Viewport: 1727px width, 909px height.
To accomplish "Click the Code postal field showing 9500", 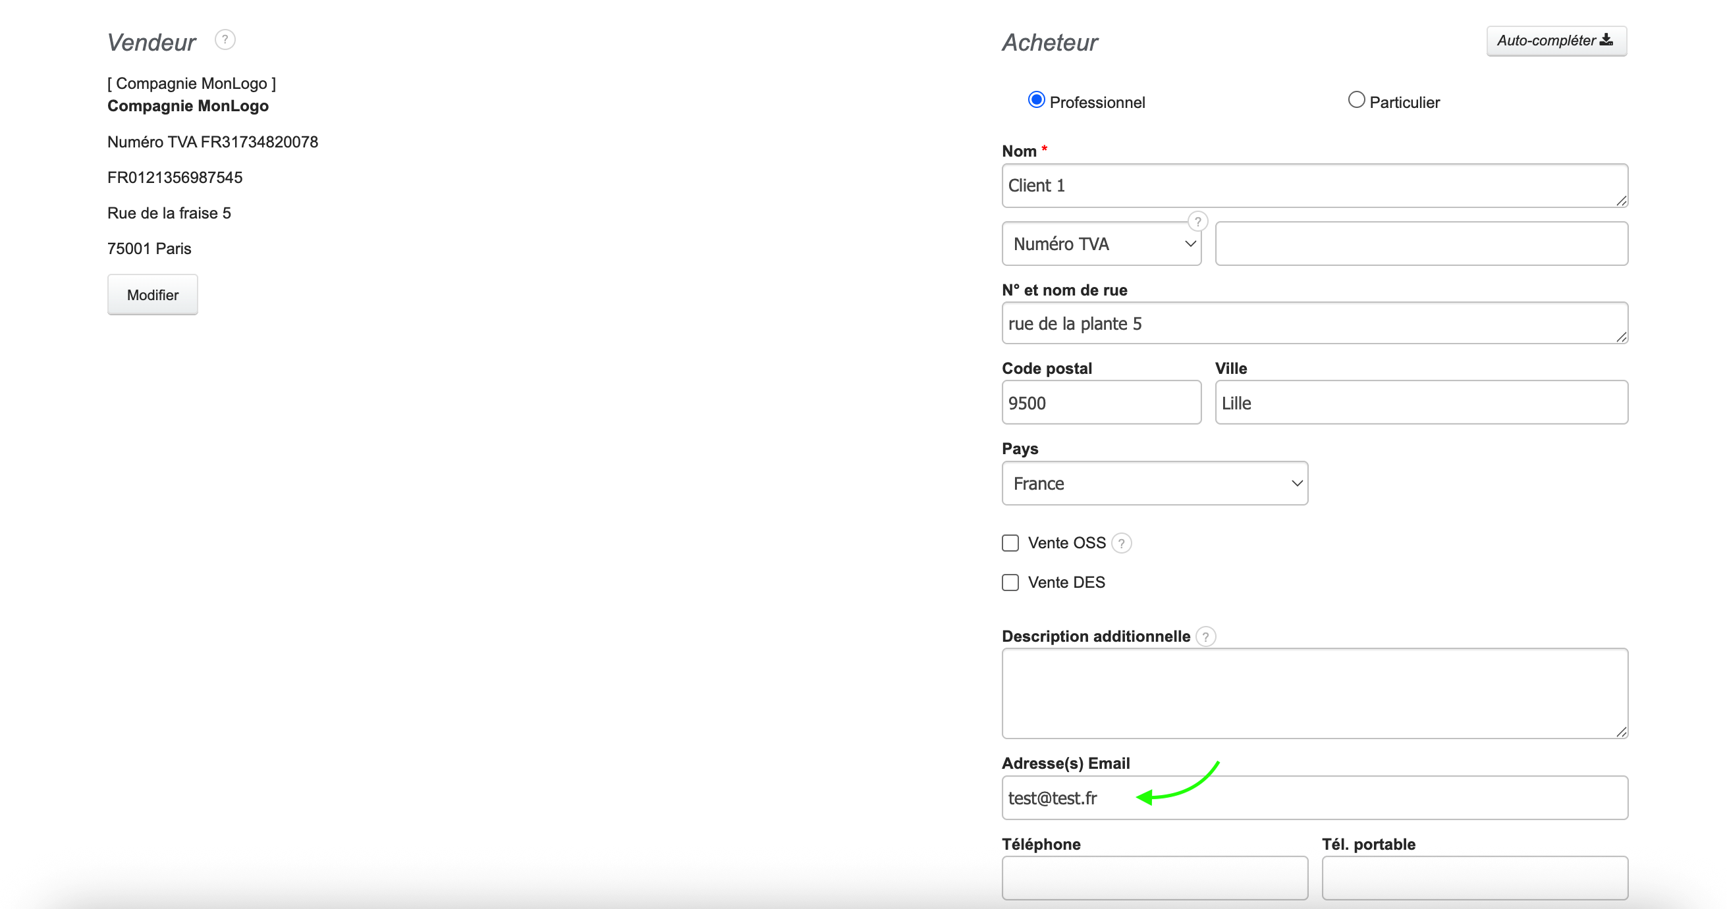I will click(1101, 403).
